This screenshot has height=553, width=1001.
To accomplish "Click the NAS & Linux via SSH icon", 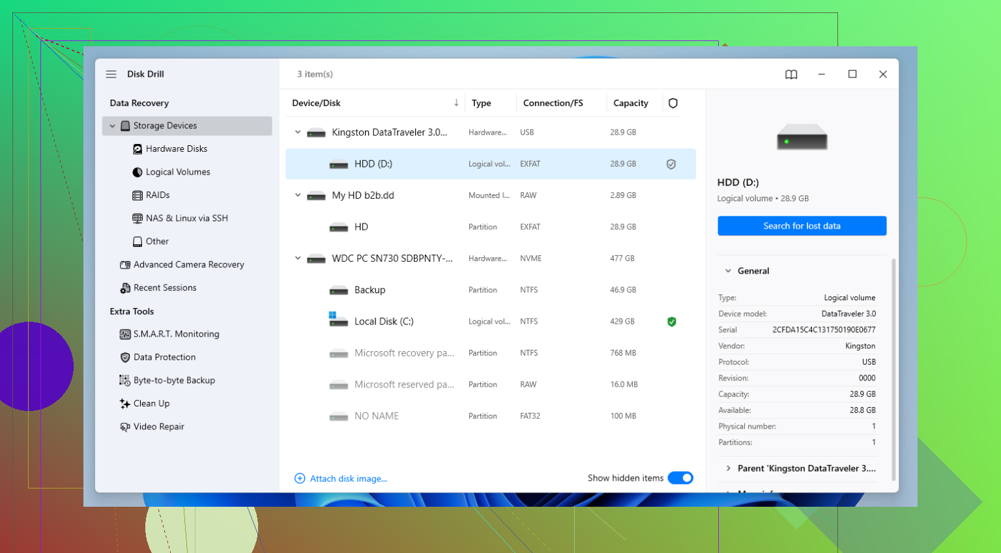I will pos(138,218).
